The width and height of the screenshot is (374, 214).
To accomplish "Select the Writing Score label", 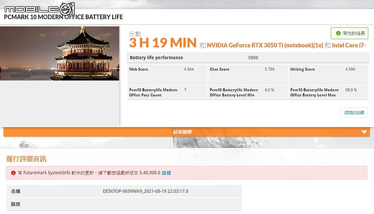I will 302,69.
